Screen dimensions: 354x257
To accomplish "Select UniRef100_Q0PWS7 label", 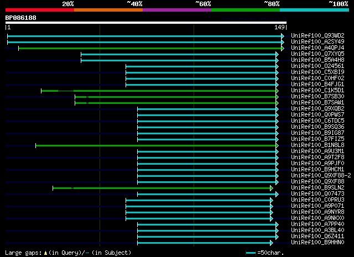I will tap(317, 114).
